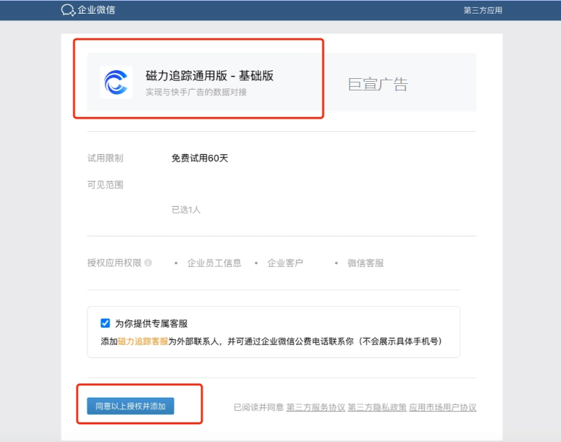The width and height of the screenshot is (561, 442).
Task: Click 同意以上授权并添加 button
Action: [130, 407]
